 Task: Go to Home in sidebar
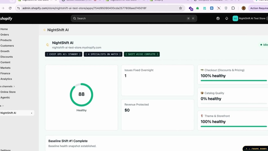pyautogui.click(x=4, y=29)
